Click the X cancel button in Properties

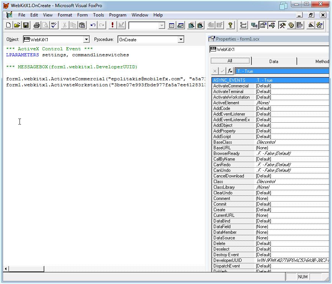215,71
